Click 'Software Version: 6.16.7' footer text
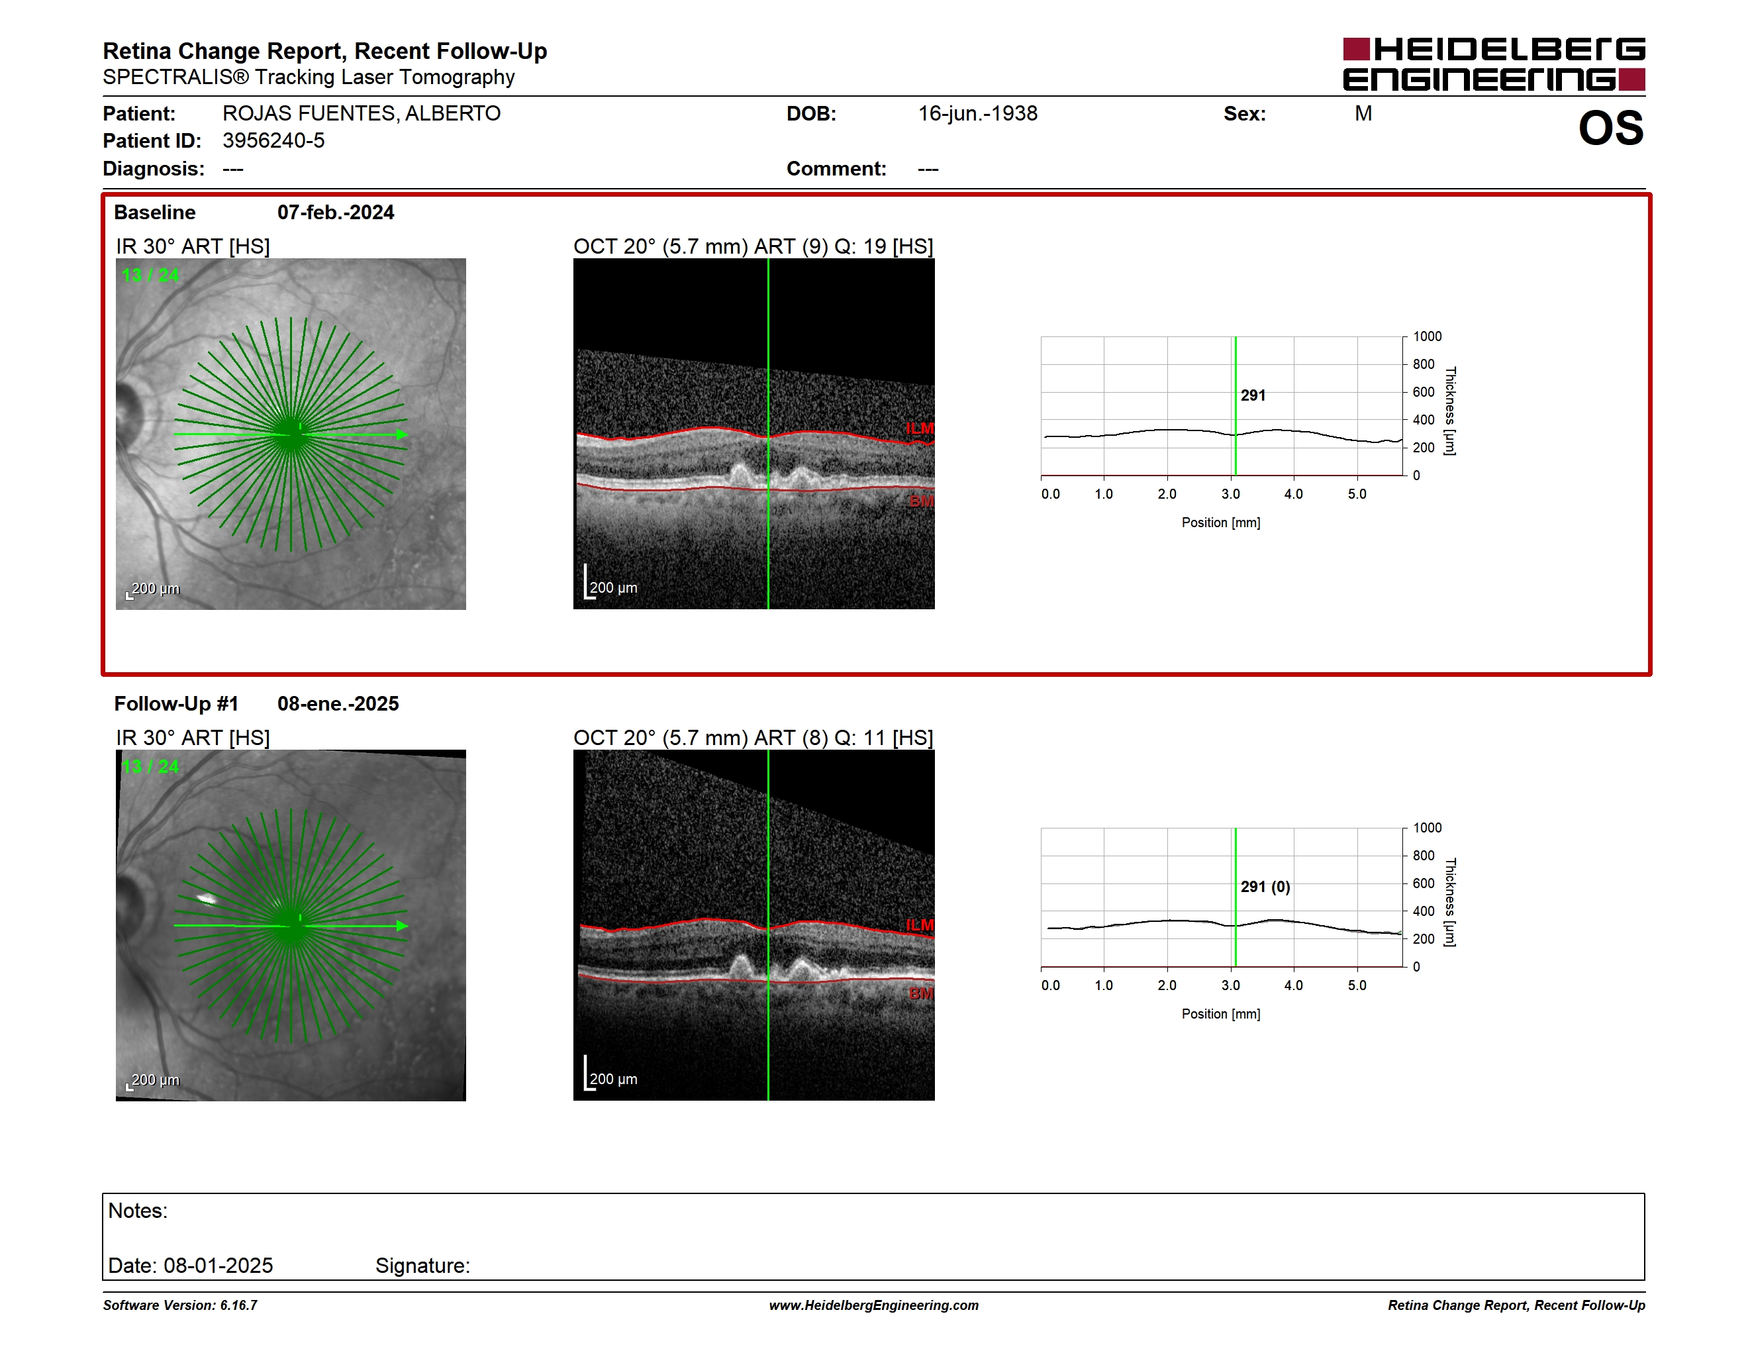 point(180,1305)
